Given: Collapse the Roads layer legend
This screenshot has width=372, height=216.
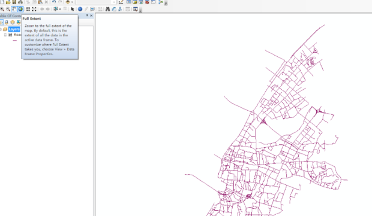Looking at the screenshot, I should click(x=5, y=35).
